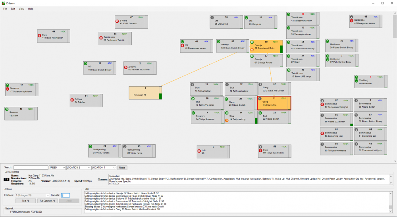This screenshot has height=217, width=397.
Task: Click the green D badge on node 16 WC
Action: (x=85, y=63)
